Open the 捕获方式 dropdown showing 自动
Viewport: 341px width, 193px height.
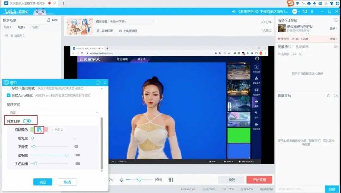pyautogui.click(x=54, y=113)
